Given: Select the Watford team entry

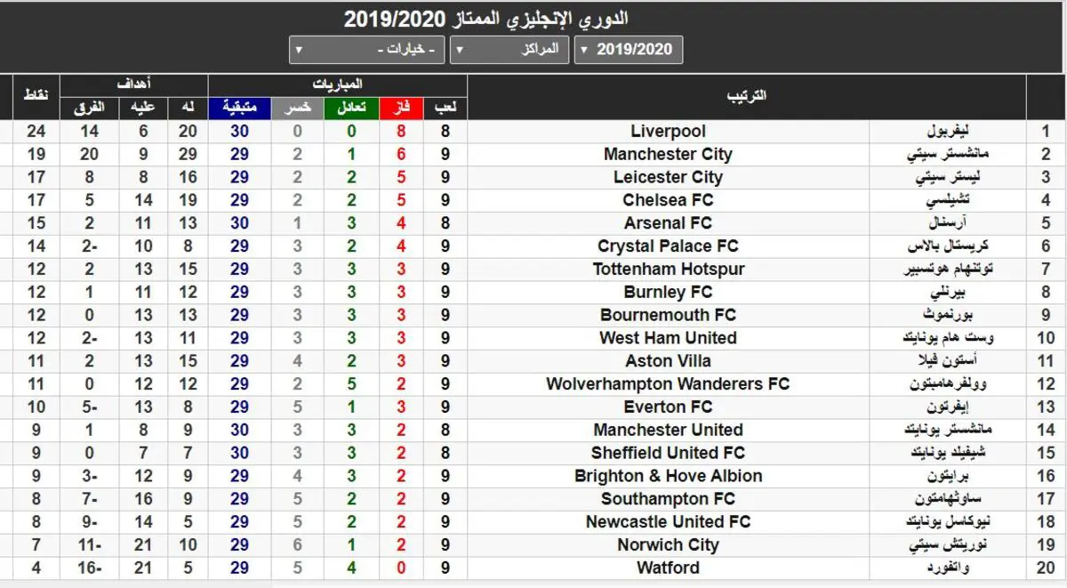Looking at the screenshot, I should point(668,568).
